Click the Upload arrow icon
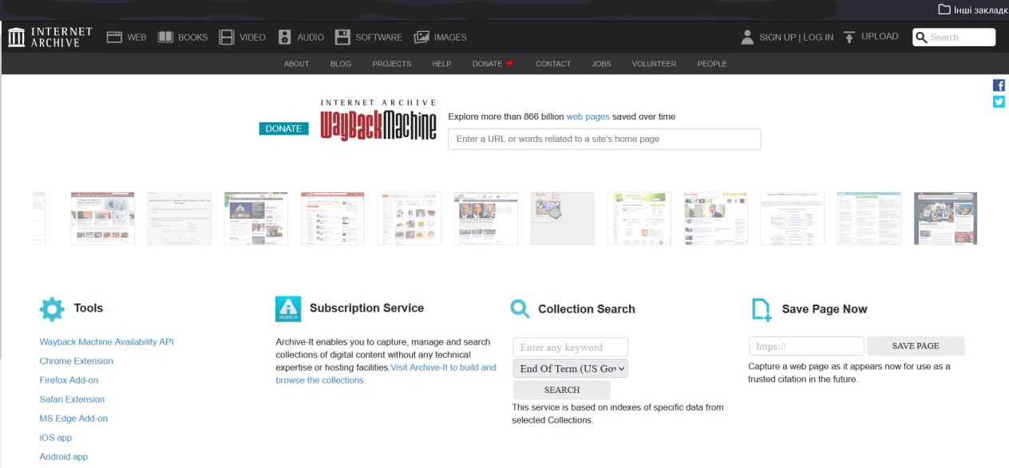The image size is (1009, 468). point(849,37)
